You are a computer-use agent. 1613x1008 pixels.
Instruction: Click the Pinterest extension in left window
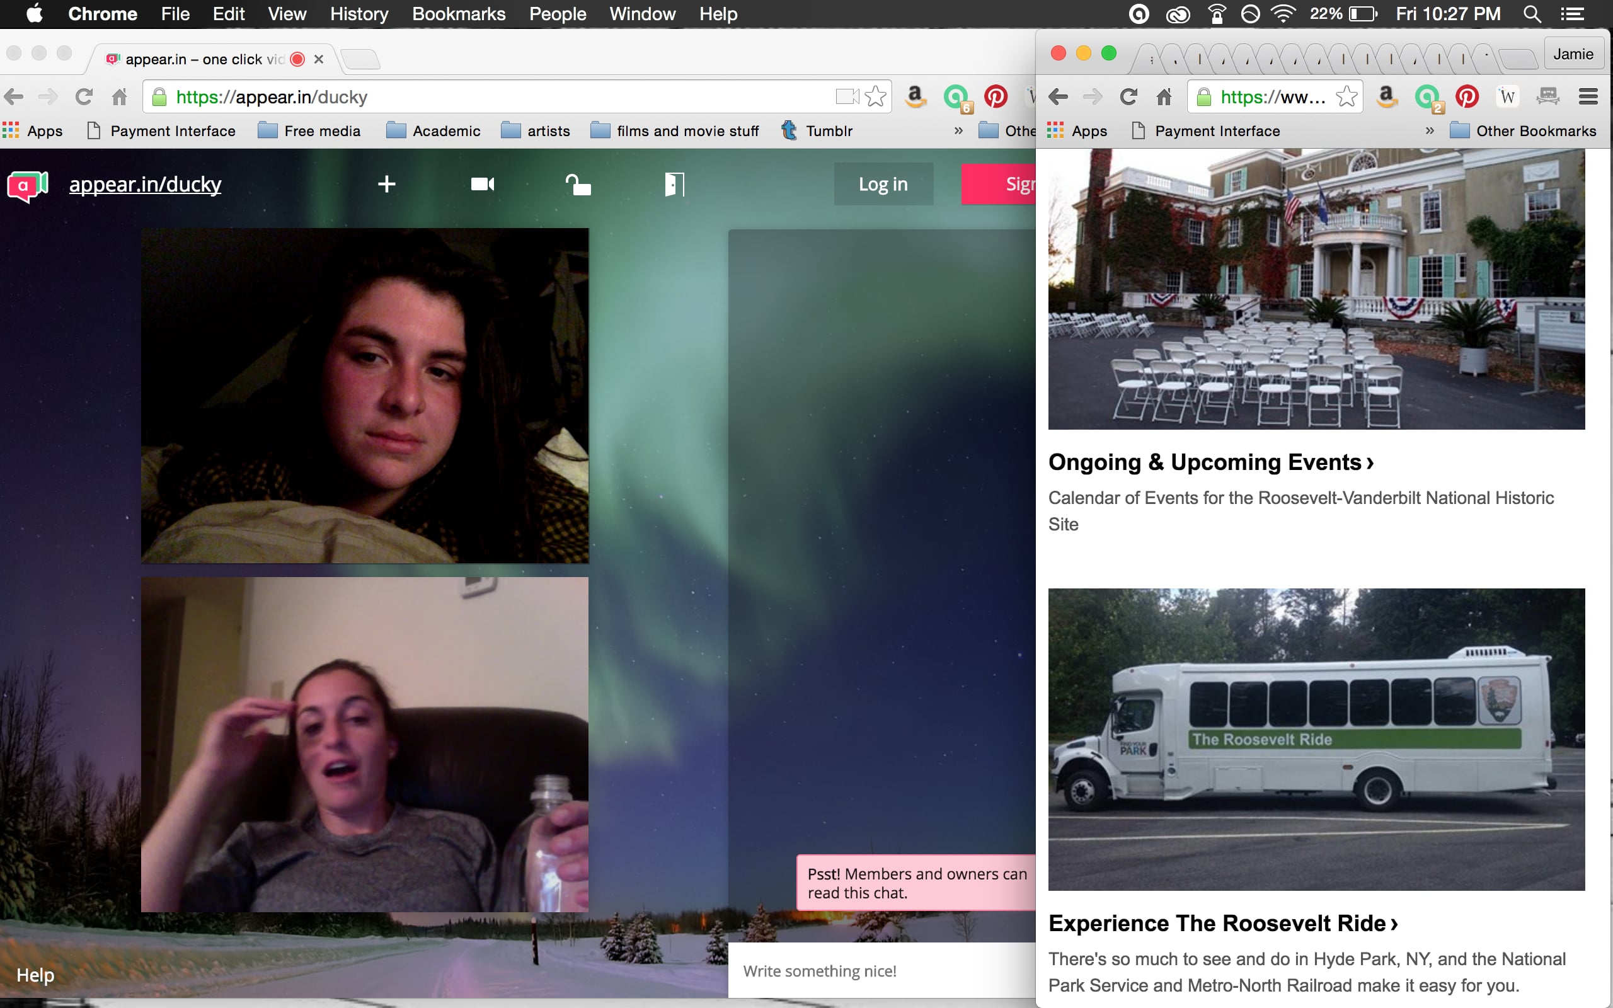996,97
